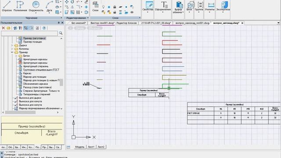Open the Лист1 layout tab
The height and width of the screenshot is (158, 281).
pyautogui.click(x=91, y=147)
